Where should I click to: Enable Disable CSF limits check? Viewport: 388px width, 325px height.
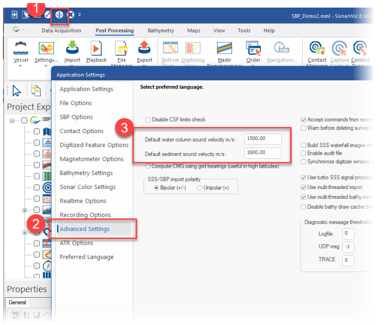[148, 120]
